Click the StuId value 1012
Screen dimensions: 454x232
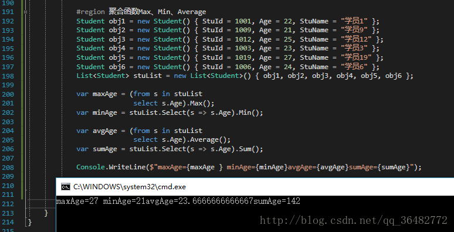(243, 39)
